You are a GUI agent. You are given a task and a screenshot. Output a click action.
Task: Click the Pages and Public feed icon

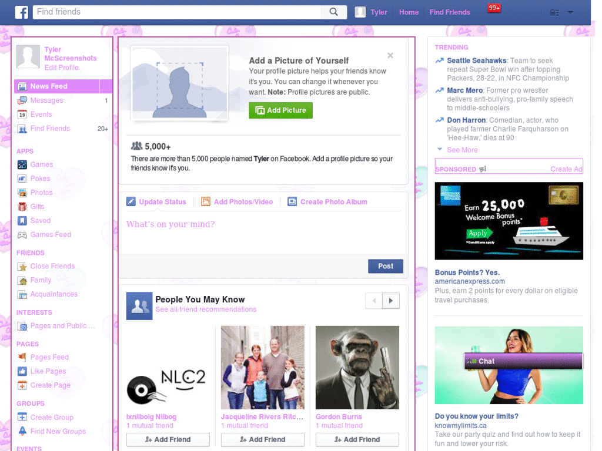(x=22, y=326)
